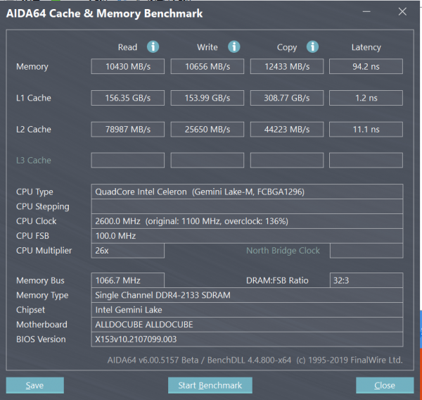Click the info icon next to Read
Viewport: 422px width, 400px height.
pos(153,47)
